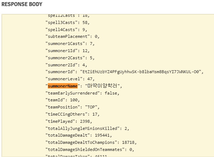Screen dimensions: 214x157
Task: Click the Korean summoner name value
Action: [x=103, y=86]
